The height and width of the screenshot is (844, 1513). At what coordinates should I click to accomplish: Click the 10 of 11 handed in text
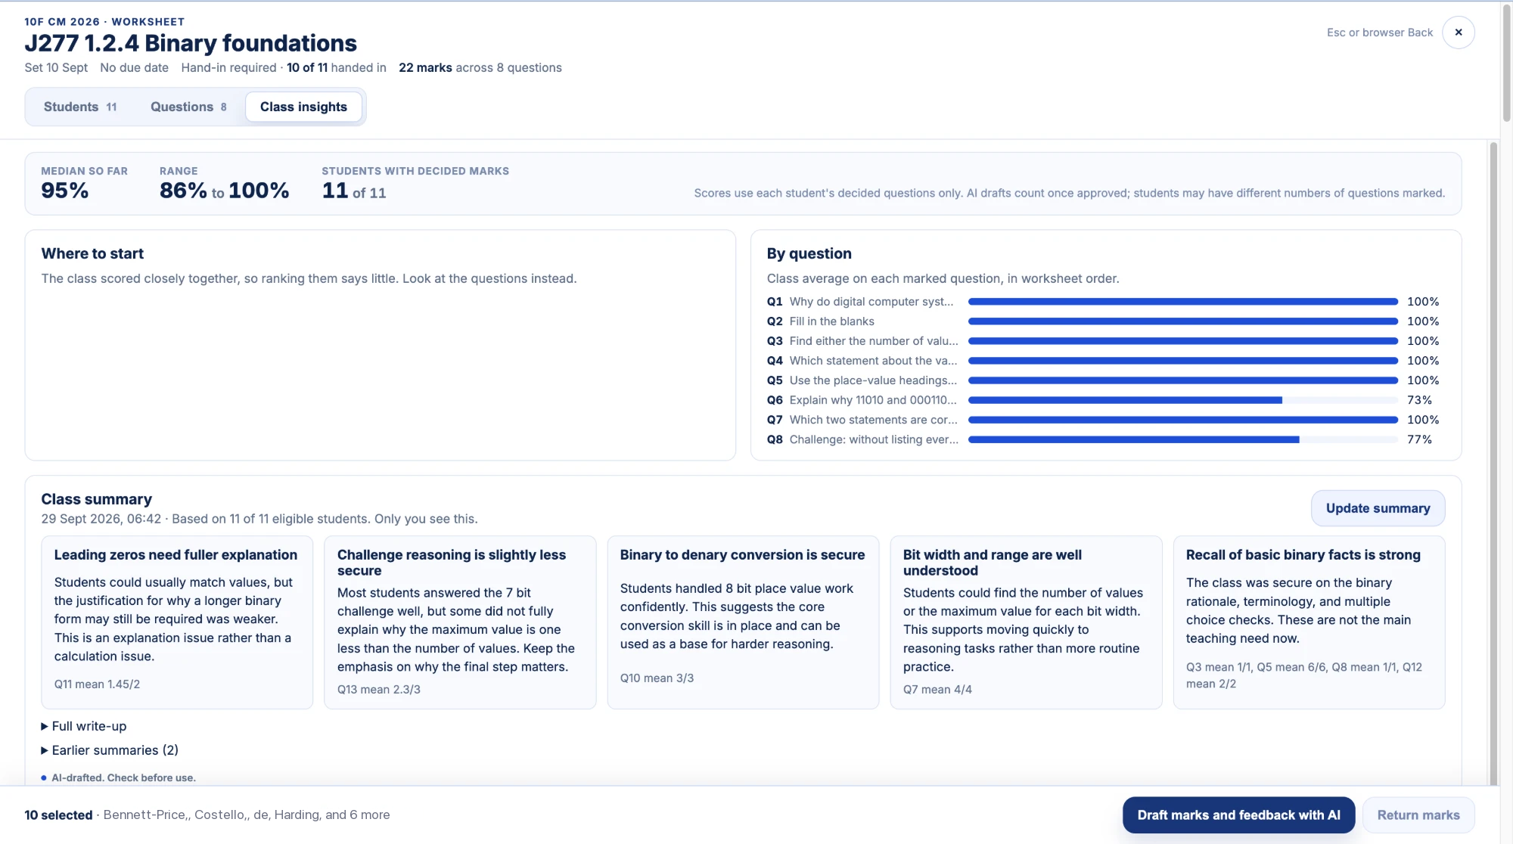pos(336,67)
